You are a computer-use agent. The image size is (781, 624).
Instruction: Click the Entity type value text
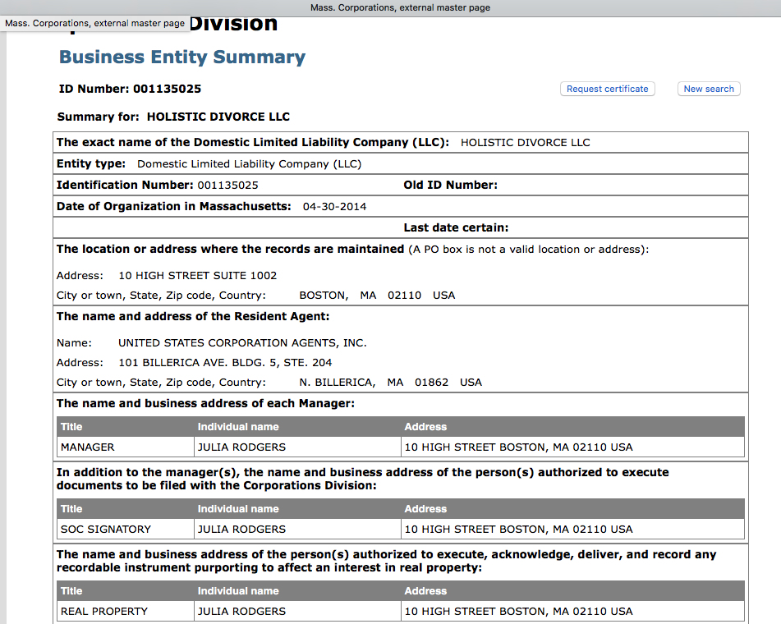click(x=249, y=163)
